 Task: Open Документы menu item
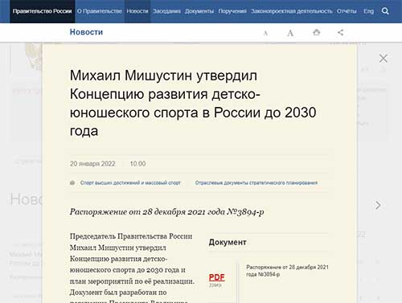click(199, 11)
